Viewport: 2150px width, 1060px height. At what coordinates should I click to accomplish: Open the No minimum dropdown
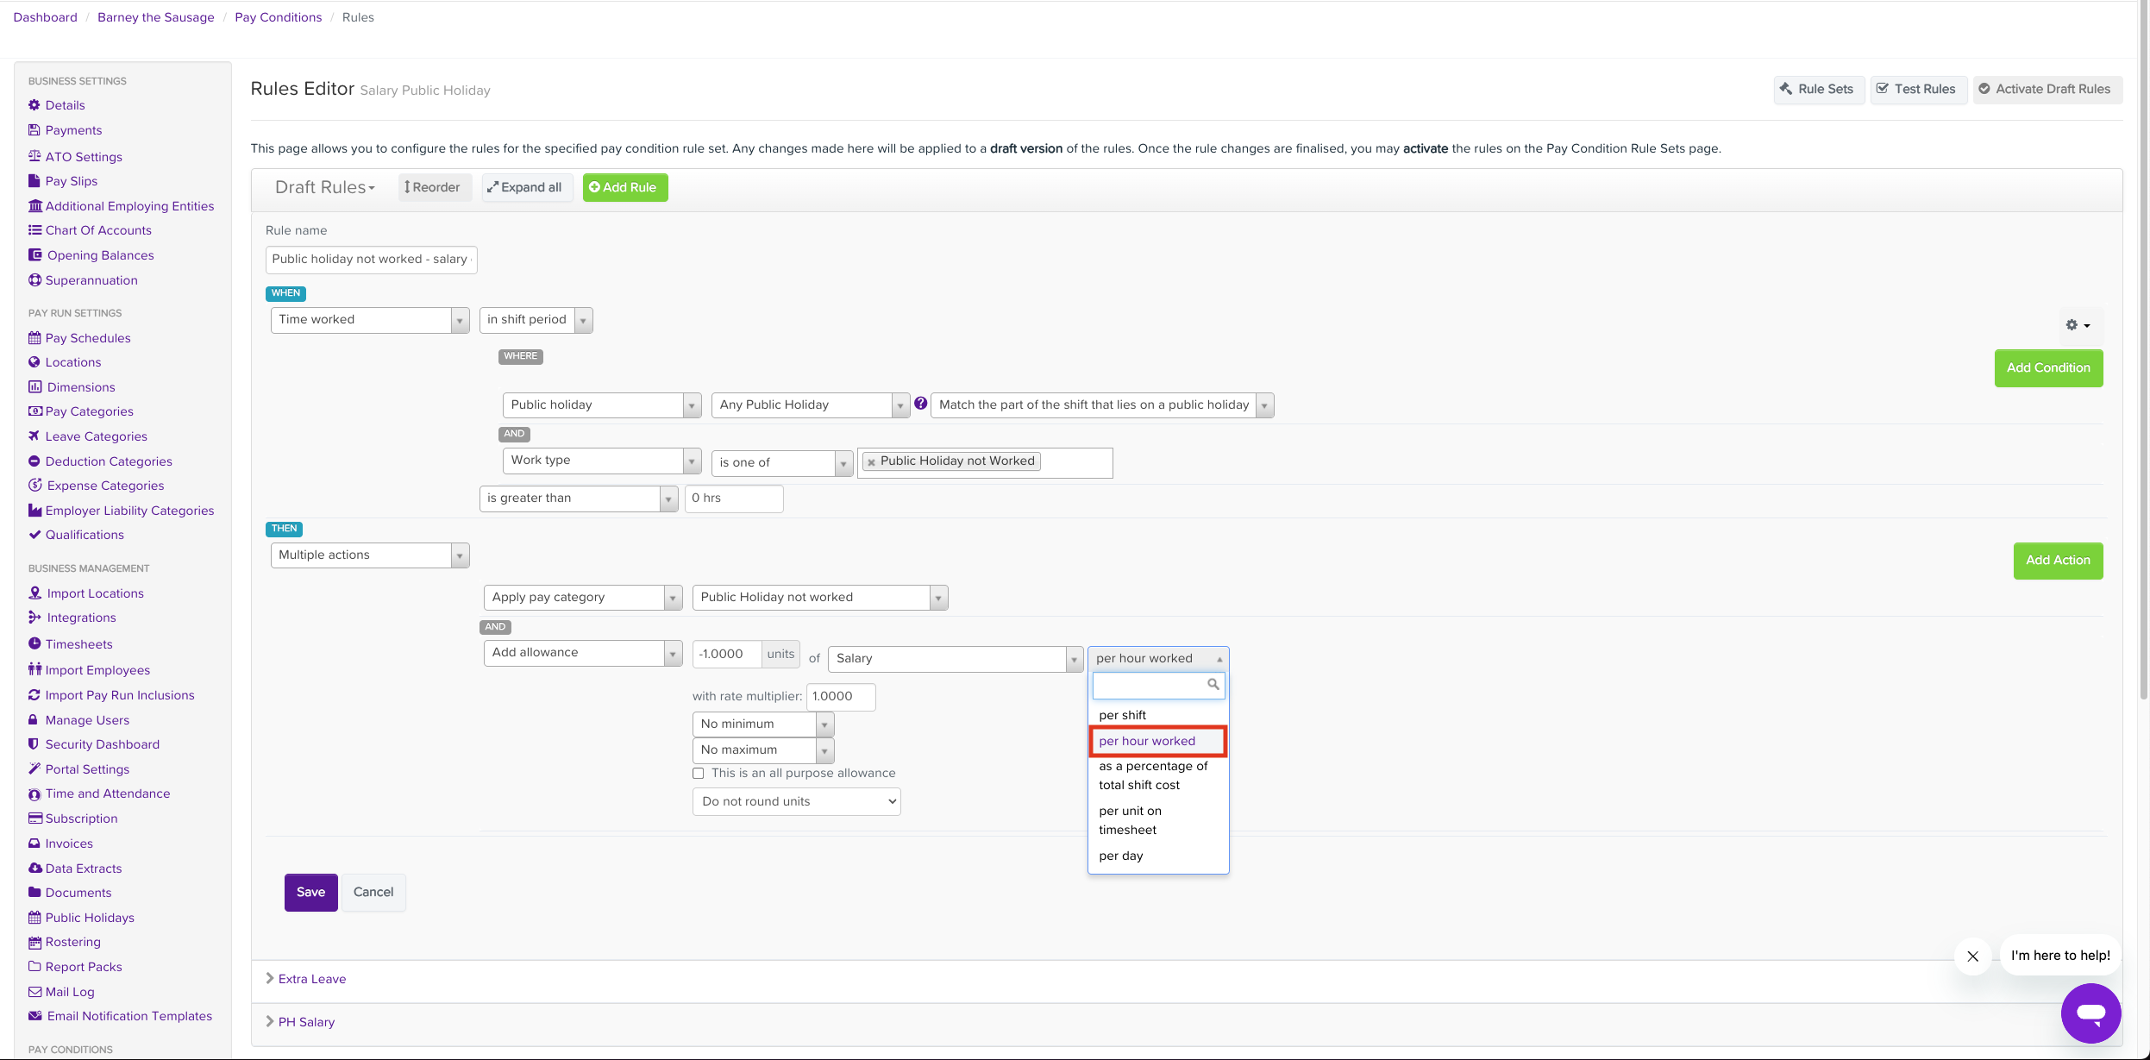click(762, 724)
